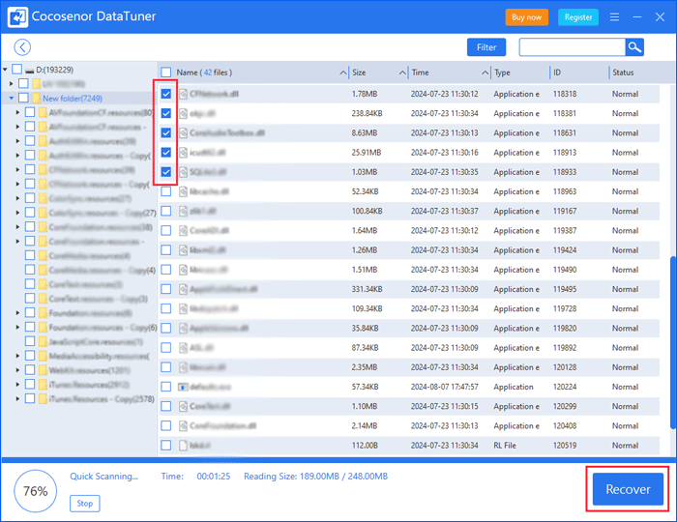
Task: Expand the iTunes.Resources(2912) folder
Action: tap(17, 384)
